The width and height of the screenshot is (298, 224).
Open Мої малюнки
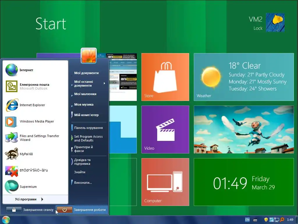click(85, 94)
